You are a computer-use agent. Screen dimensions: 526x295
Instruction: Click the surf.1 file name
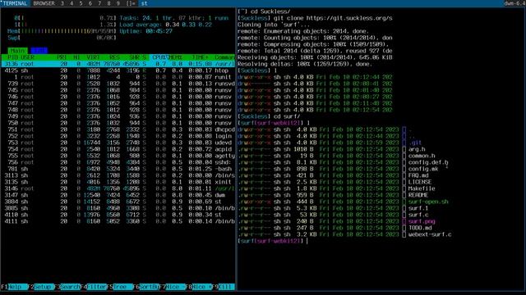(x=418, y=208)
